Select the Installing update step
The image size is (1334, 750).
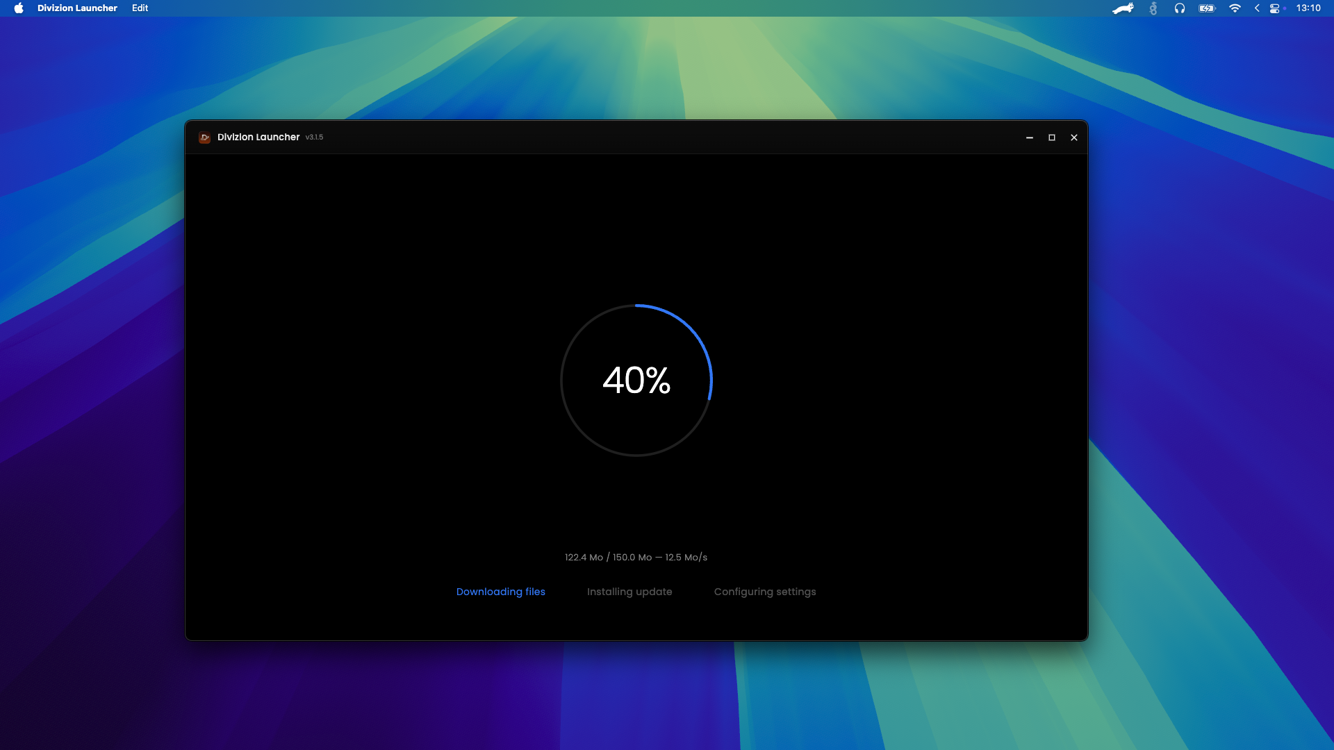(629, 592)
